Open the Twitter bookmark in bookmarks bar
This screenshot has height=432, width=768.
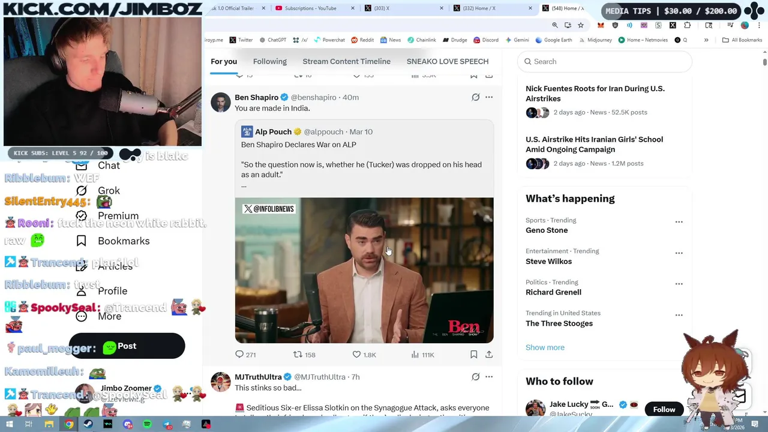click(x=241, y=40)
